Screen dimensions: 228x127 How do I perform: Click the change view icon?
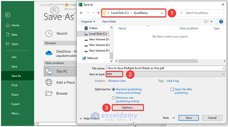[206, 21]
